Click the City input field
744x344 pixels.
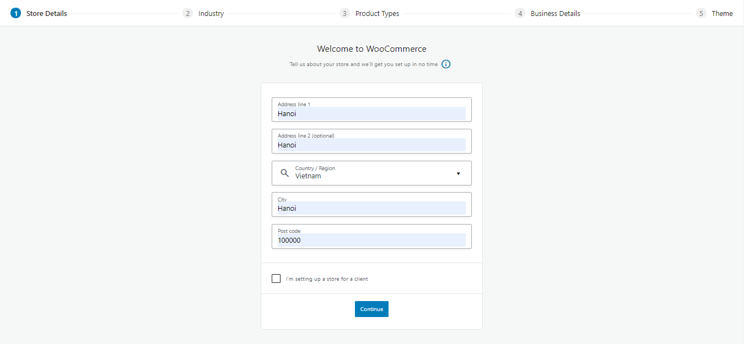371,208
